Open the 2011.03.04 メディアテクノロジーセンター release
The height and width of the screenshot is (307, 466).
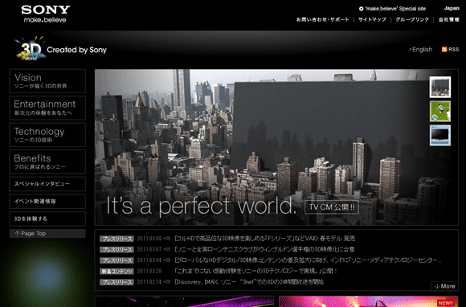tap(308, 260)
